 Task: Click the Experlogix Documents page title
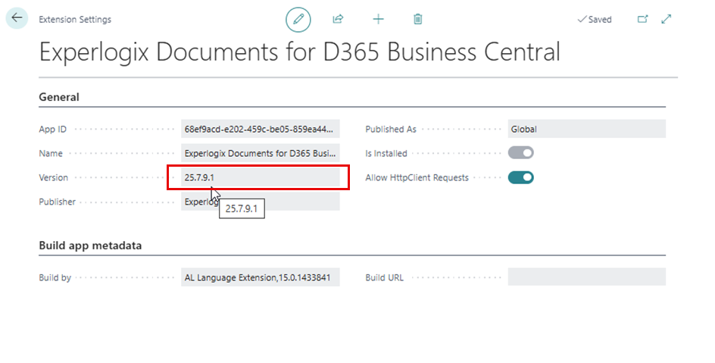(x=300, y=52)
